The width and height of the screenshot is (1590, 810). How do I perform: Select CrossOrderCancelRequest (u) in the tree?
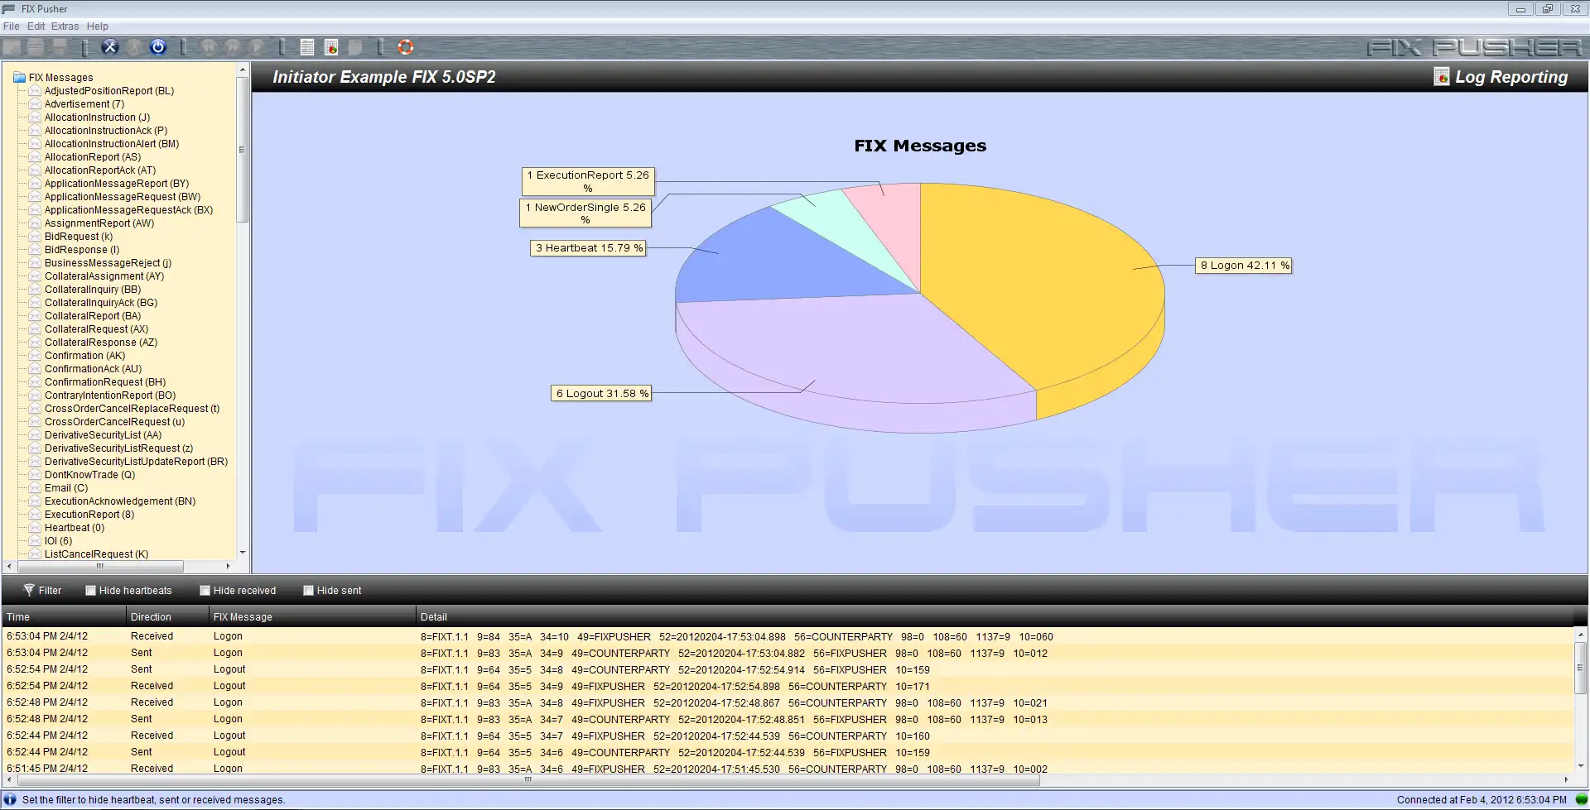point(114,422)
